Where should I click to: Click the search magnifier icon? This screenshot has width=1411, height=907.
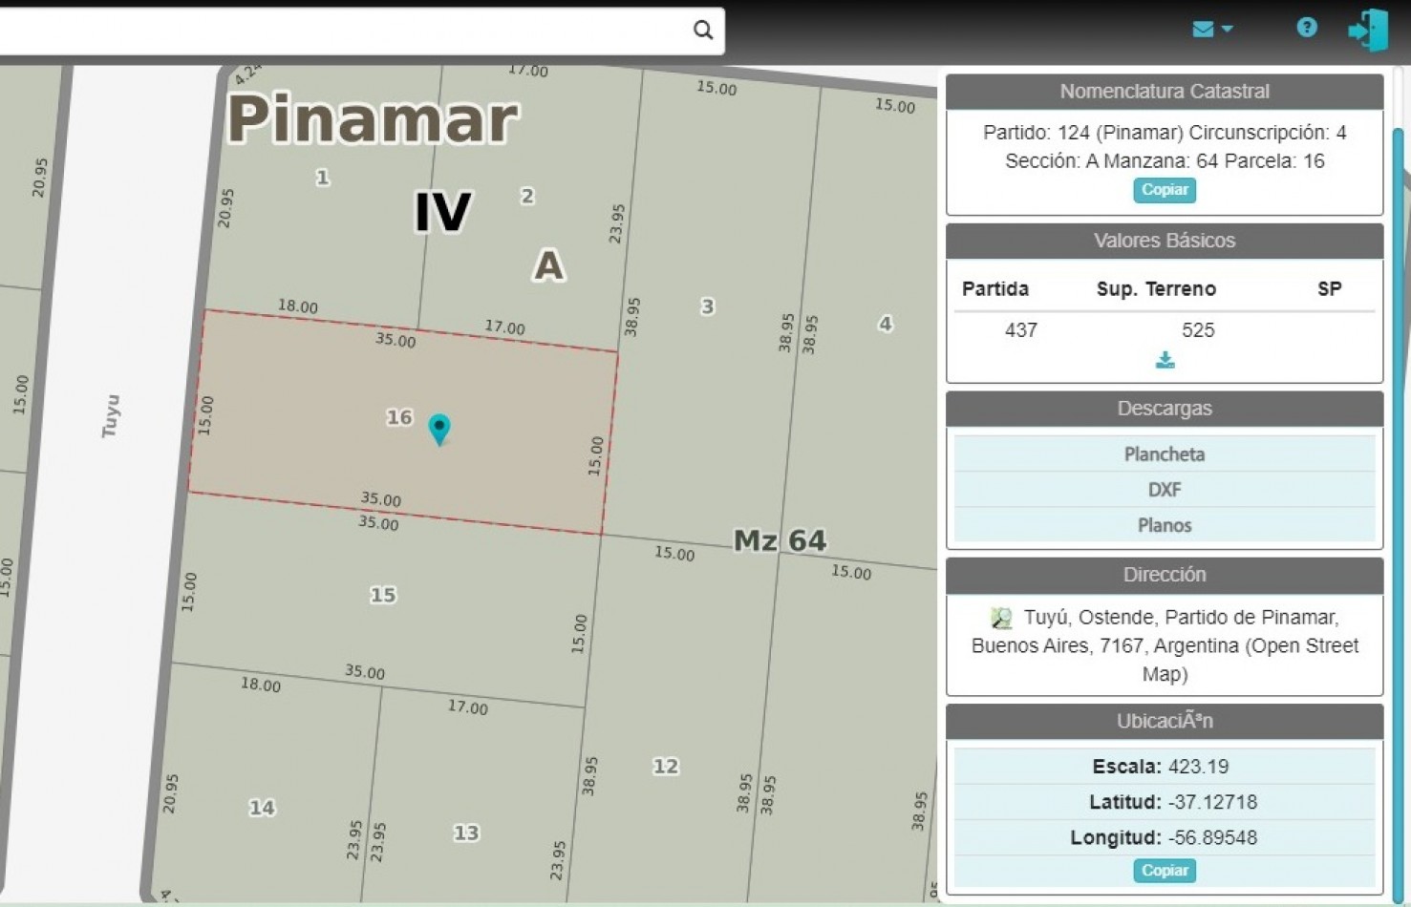[703, 30]
